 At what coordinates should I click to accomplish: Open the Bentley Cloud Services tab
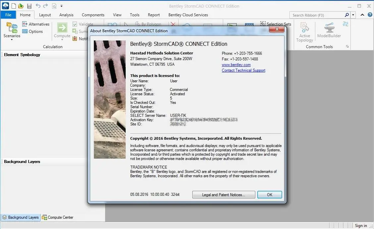coord(188,15)
